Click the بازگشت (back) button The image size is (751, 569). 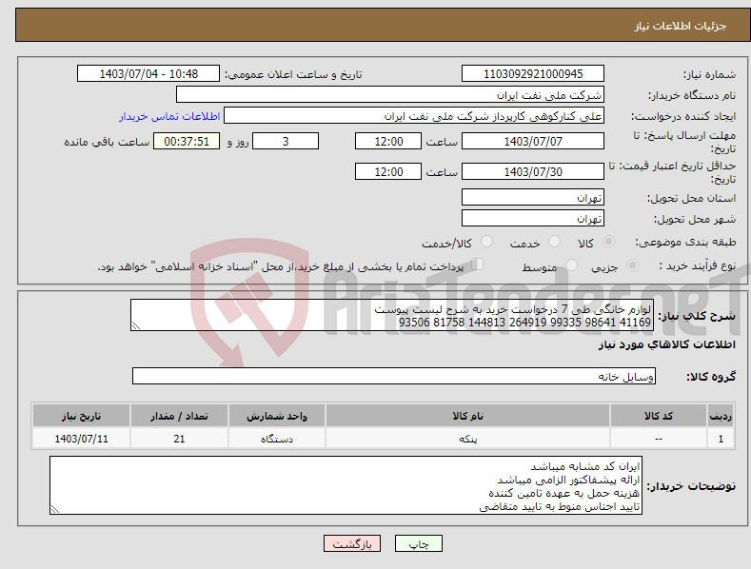click(x=352, y=543)
